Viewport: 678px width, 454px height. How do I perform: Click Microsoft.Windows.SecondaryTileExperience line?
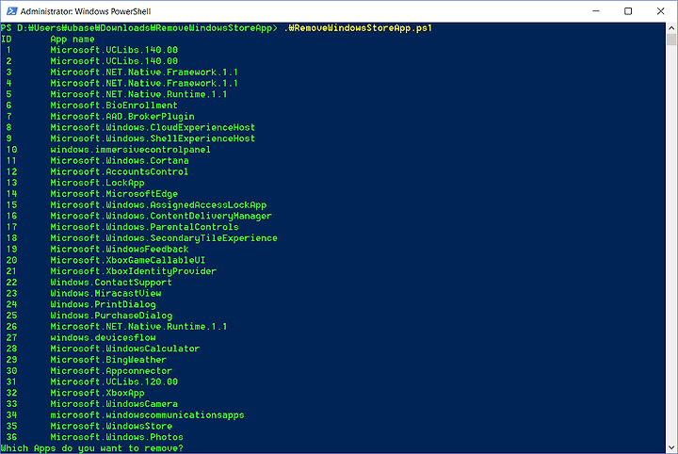pos(164,238)
